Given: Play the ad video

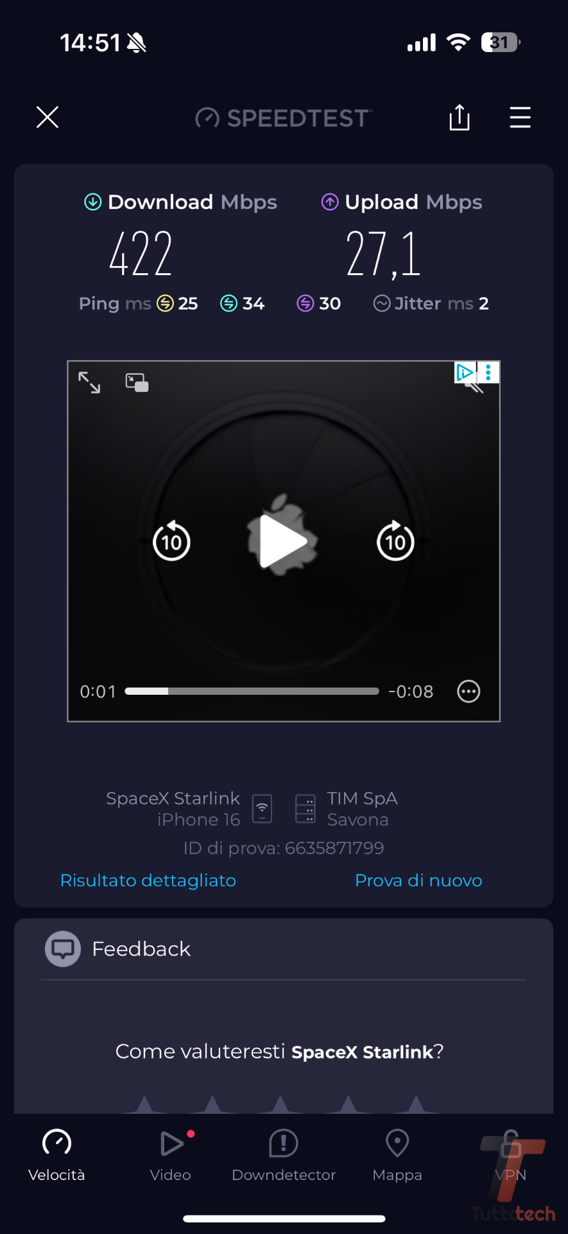Looking at the screenshot, I should pyautogui.click(x=283, y=541).
